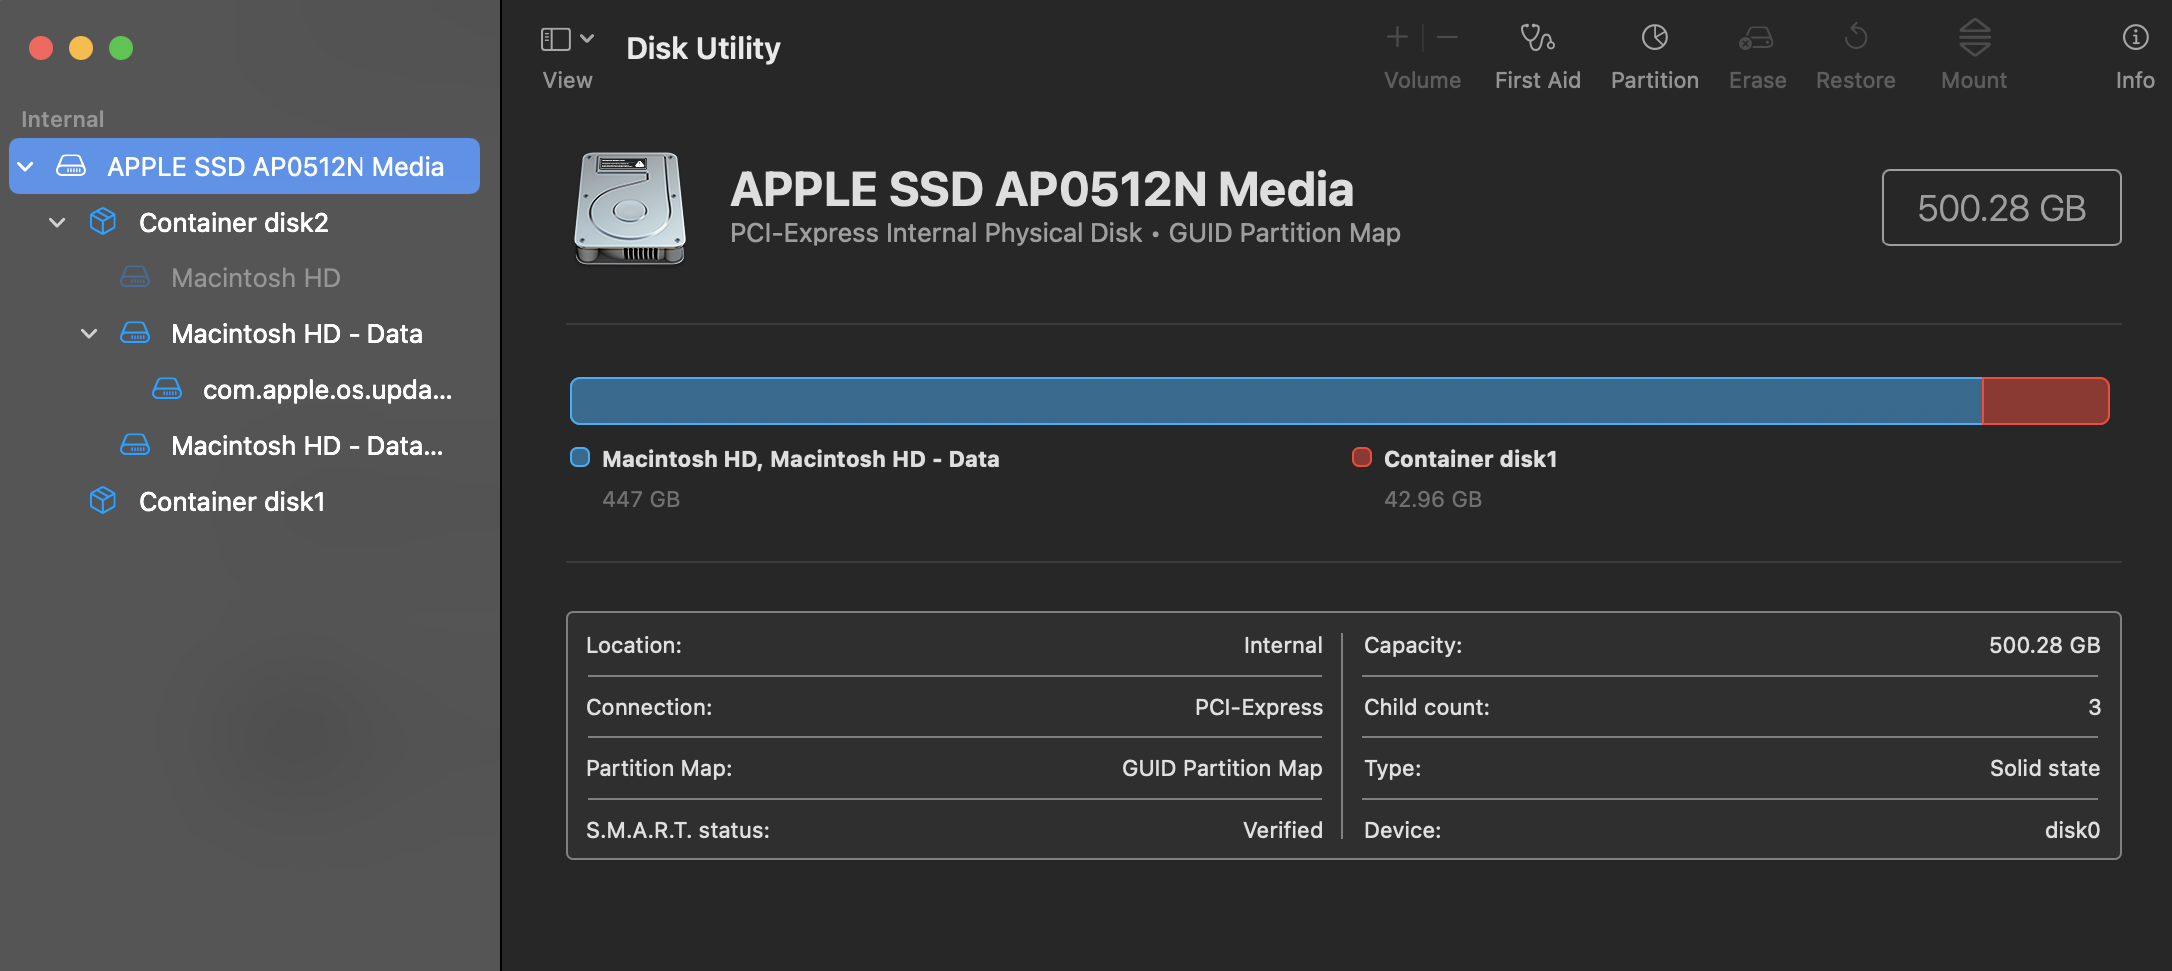The height and width of the screenshot is (971, 2172).
Task: Open the Partition pie chart tool
Action: coord(1654,39)
